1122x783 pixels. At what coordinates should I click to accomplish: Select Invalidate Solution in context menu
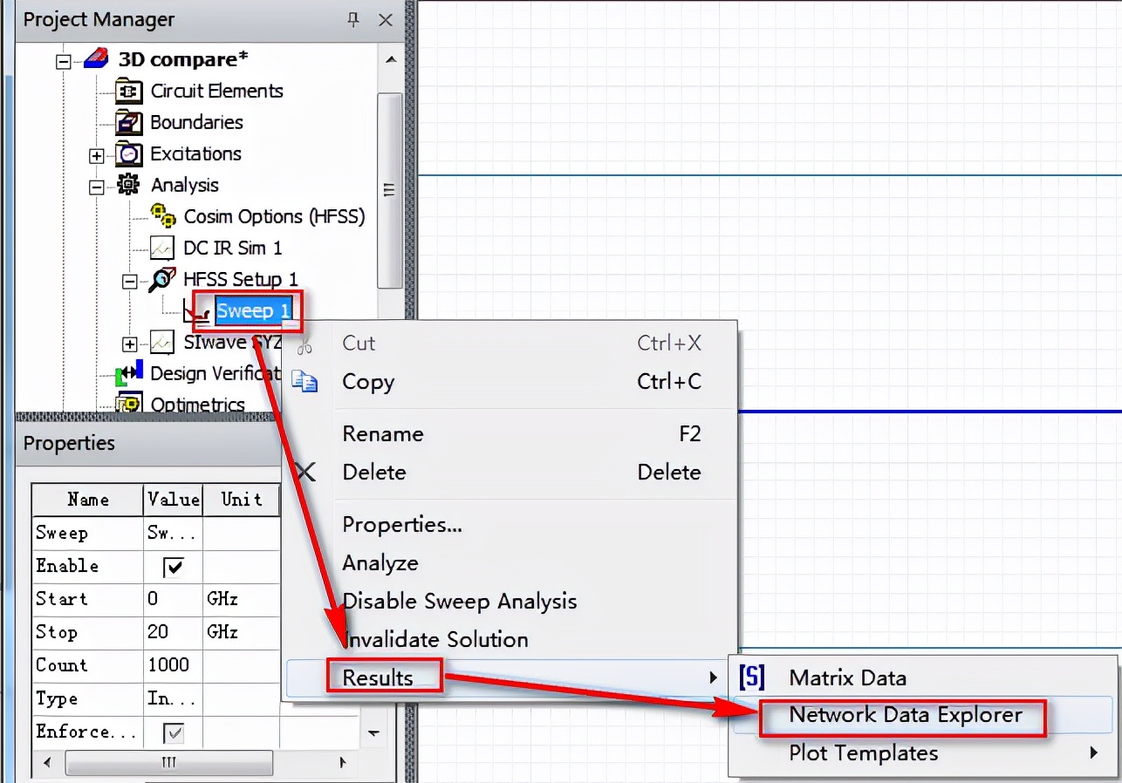(435, 639)
